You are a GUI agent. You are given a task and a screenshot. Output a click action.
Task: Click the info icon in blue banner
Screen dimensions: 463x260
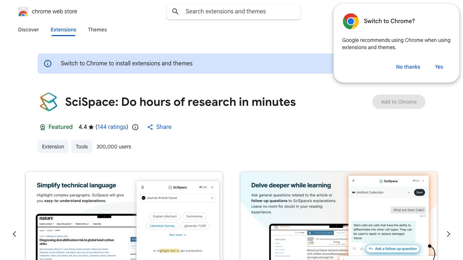(x=48, y=64)
